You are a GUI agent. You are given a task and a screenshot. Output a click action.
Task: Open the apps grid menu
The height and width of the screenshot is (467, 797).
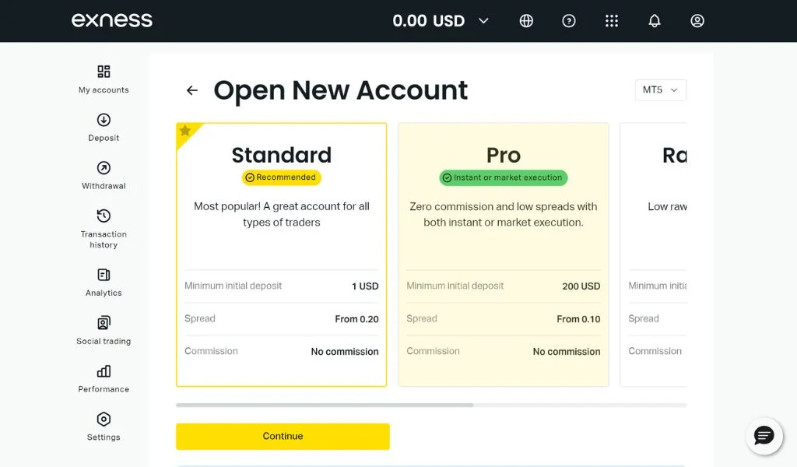[612, 21]
